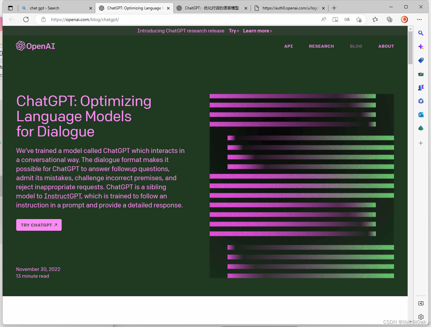Hide the sidebar with the panel icon

(421, 303)
